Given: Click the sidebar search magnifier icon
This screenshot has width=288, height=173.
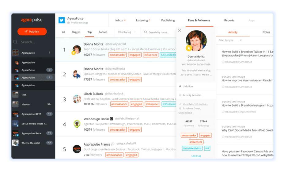Looking at the screenshot, I should tap(15, 42).
